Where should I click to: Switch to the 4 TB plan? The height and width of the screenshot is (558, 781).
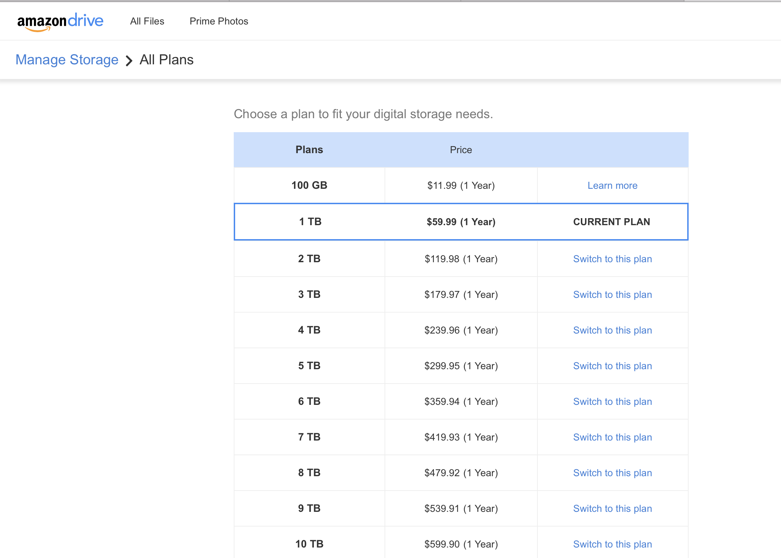coord(612,330)
